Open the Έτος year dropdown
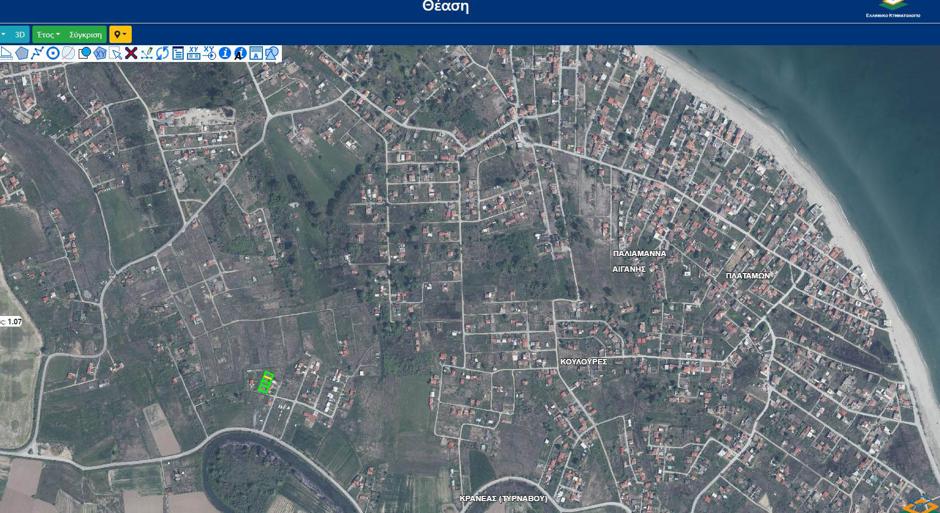940x513 pixels. click(48, 35)
